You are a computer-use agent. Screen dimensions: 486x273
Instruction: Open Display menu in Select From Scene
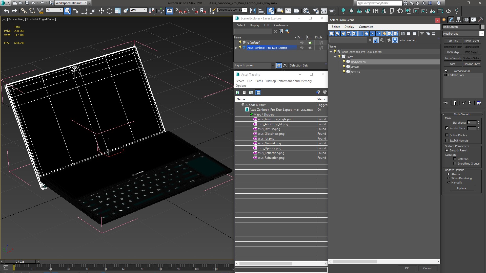point(349,27)
